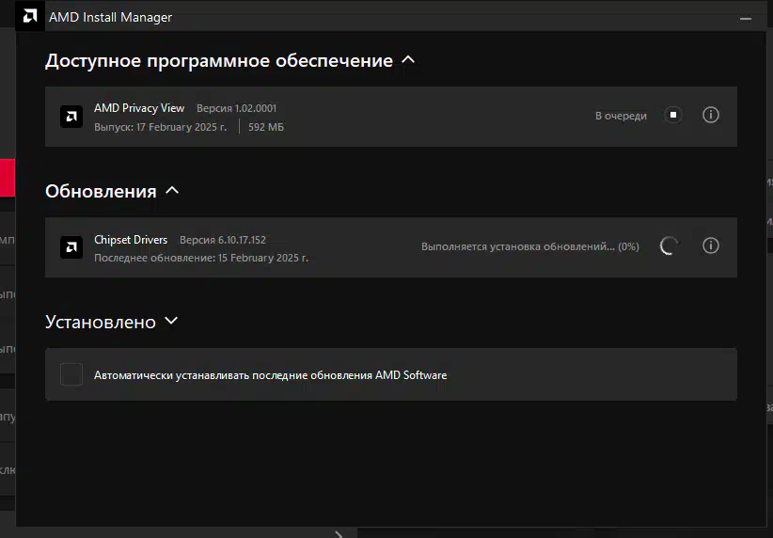
Task: Stop the queued AMD Privacy View installation
Action: coord(672,116)
